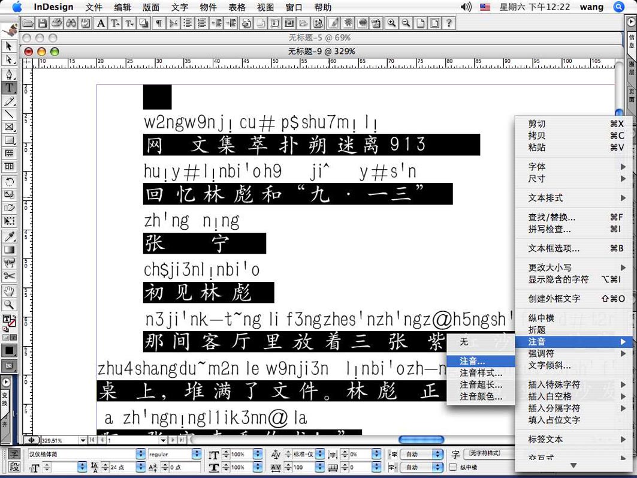The image size is (637, 478).
Task: Click the zoom in magnifier icon
Action: click(391, 23)
